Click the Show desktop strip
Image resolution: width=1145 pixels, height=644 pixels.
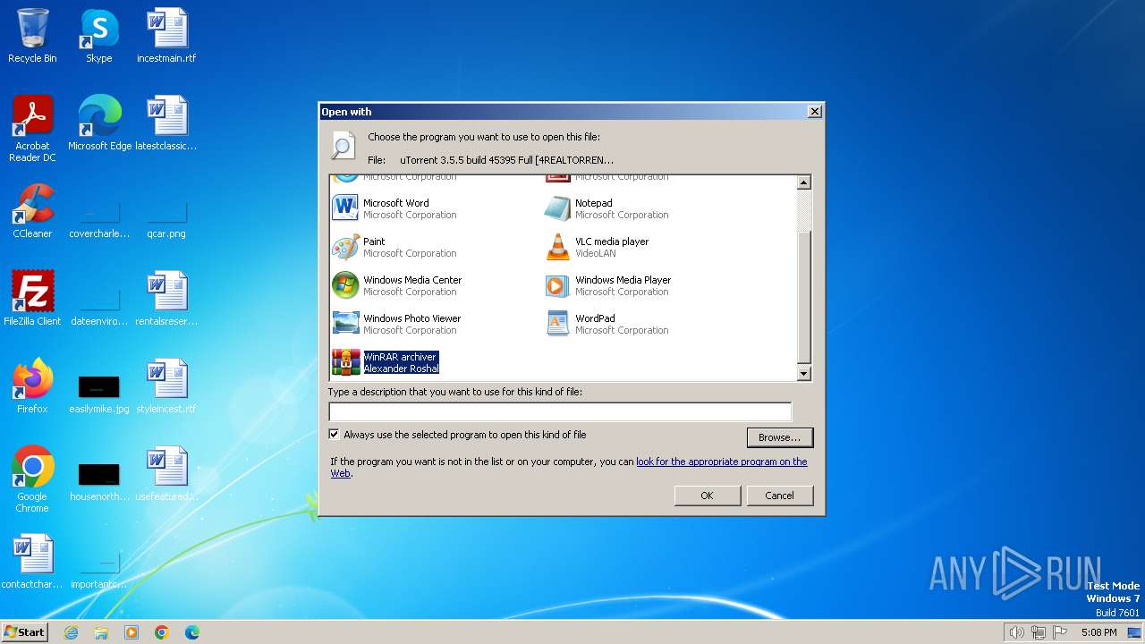1134,632
